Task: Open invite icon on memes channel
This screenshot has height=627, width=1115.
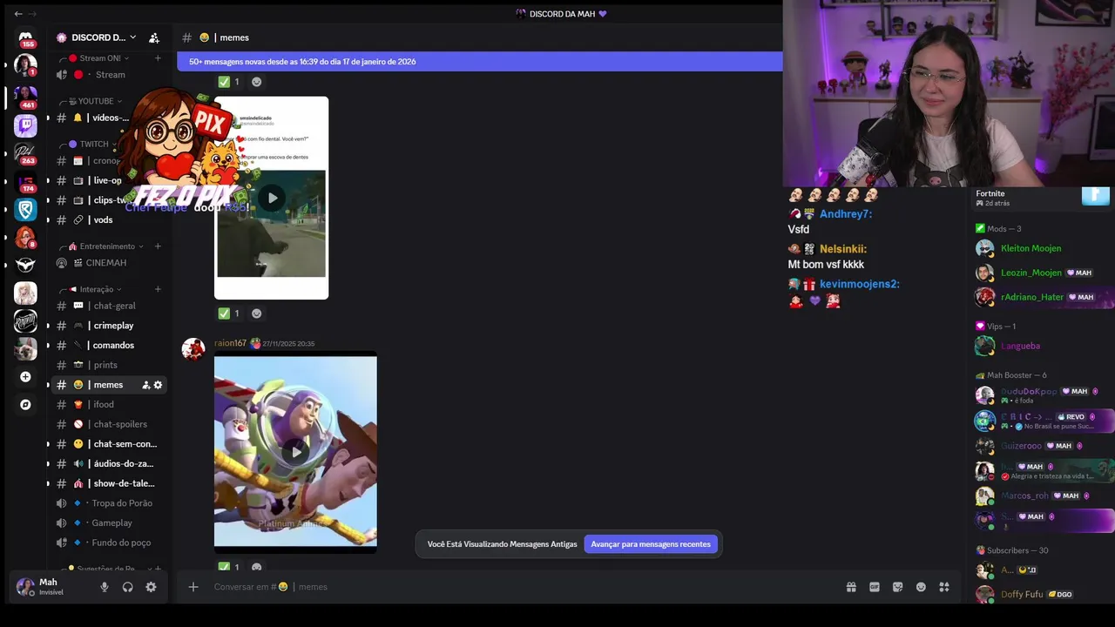Action: tap(145, 385)
